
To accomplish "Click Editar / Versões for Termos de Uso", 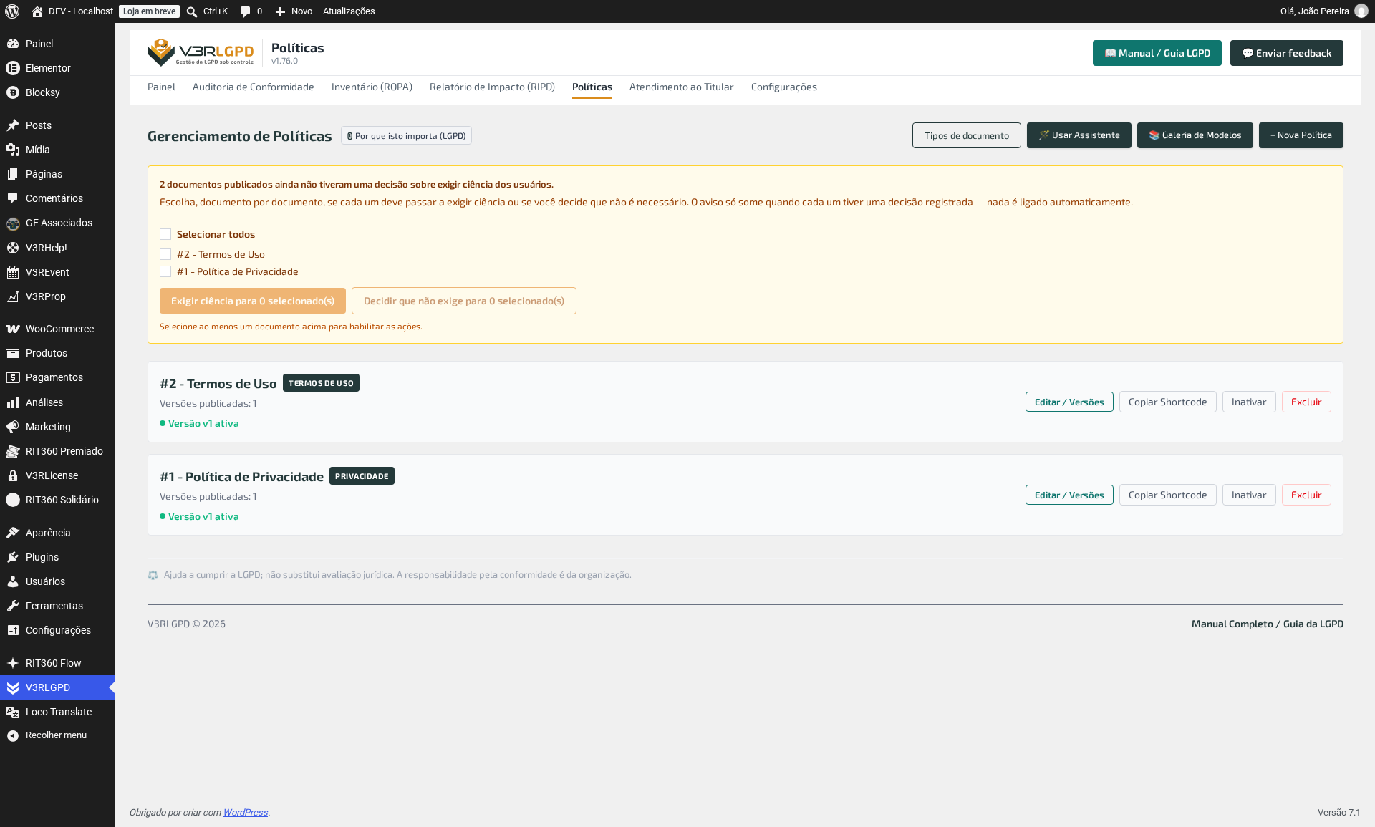I will [x=1069, y=402].
